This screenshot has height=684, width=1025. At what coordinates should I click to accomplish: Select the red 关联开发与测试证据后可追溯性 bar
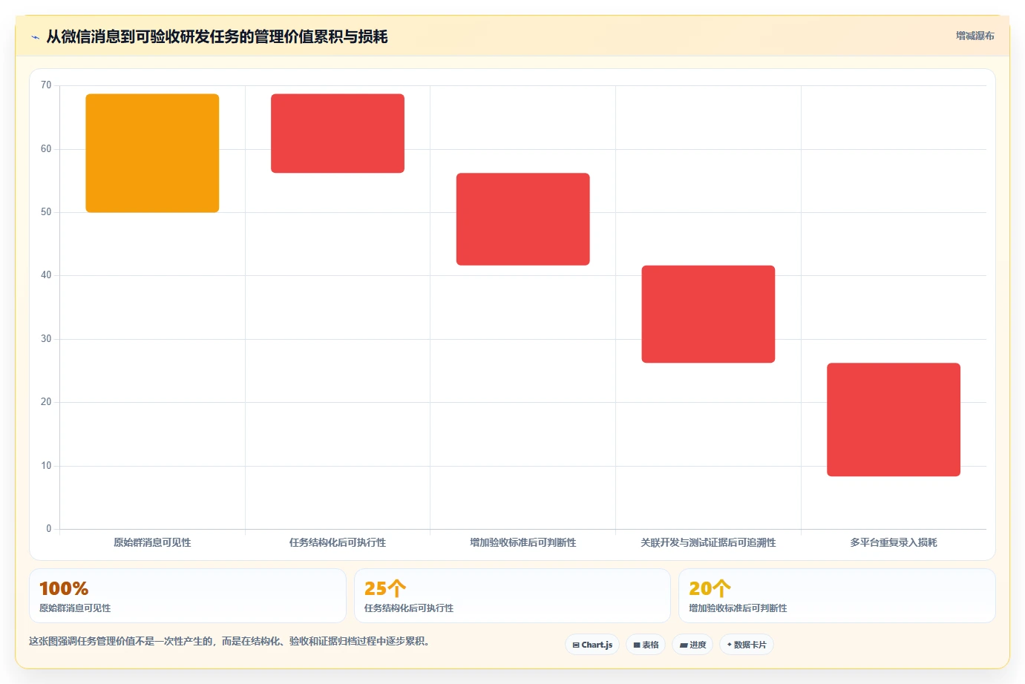pyautogui.click(x=708, y=314)
